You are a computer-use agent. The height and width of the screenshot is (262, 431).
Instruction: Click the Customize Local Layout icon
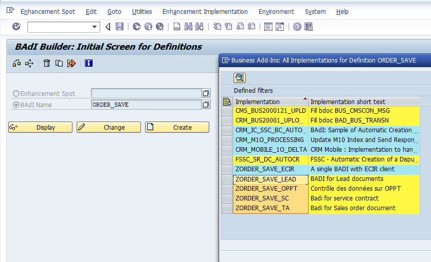[309, 27]
